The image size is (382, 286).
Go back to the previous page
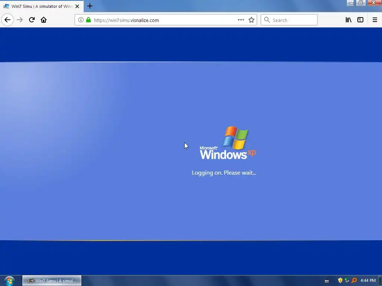7,20
